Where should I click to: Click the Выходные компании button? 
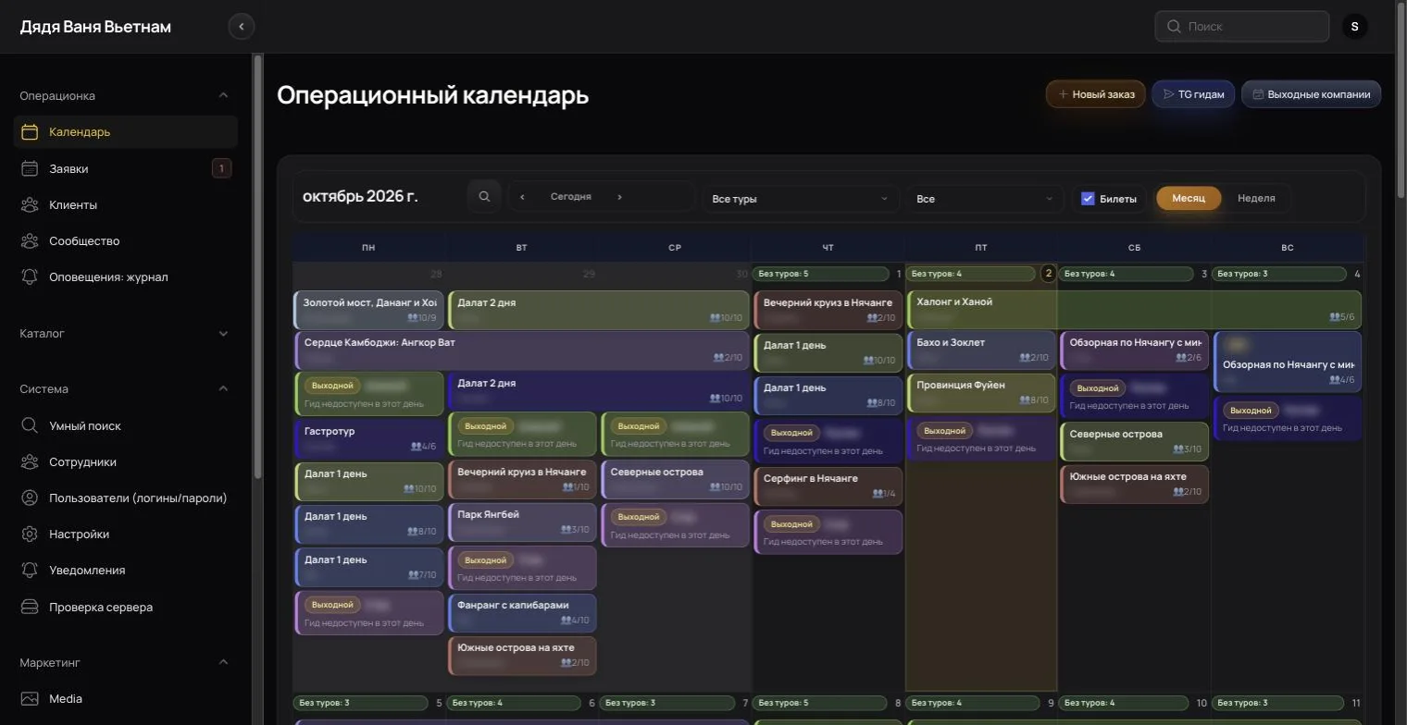[1311, 94]
